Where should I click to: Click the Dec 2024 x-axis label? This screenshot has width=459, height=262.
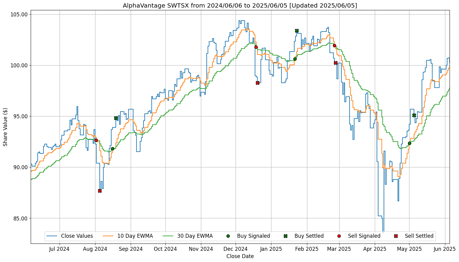(236, 249)
